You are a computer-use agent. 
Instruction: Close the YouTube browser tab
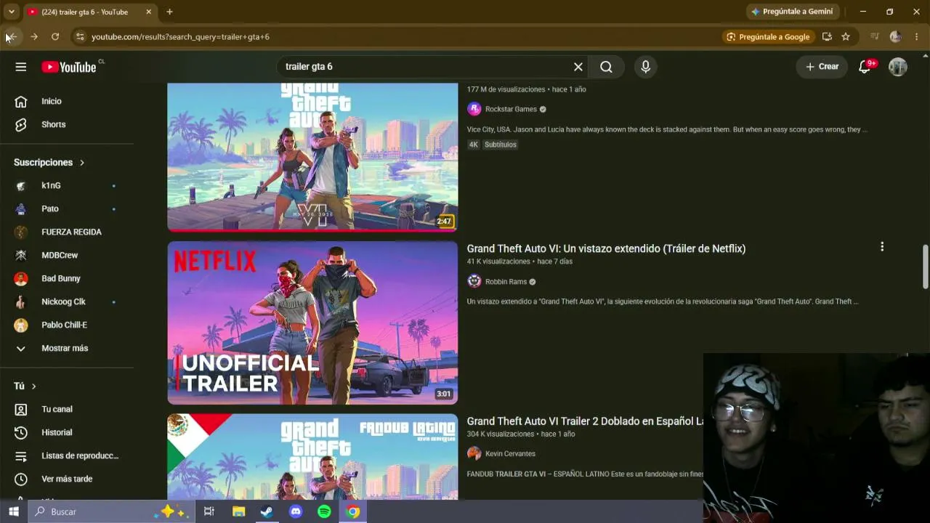click(149, 12)
